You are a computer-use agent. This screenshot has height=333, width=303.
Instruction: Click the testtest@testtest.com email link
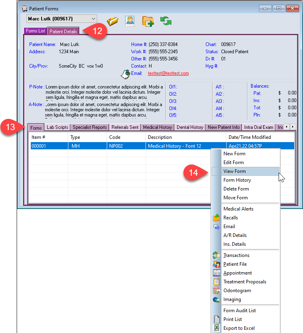tap(168, 73)
